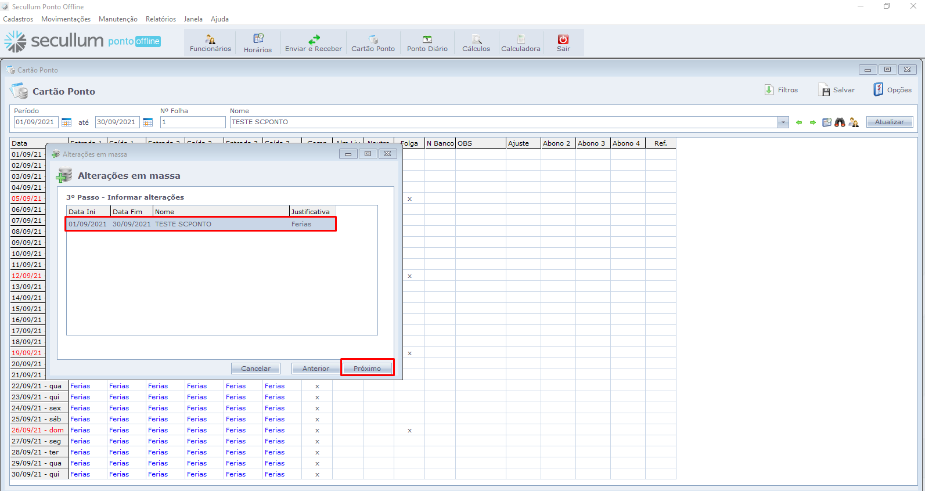Expand the Nome employee dropdown
The width and height of the screenshot is (925, 491).
(x=783, y=122)
